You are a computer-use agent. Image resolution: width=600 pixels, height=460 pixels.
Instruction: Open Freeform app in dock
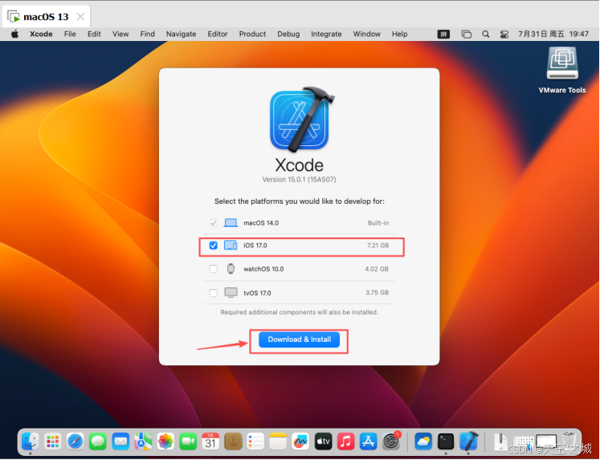[x=300, y=442]
